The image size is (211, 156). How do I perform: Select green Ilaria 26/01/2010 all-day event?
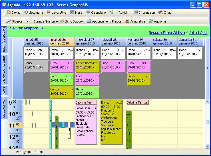tap(61, 79)
